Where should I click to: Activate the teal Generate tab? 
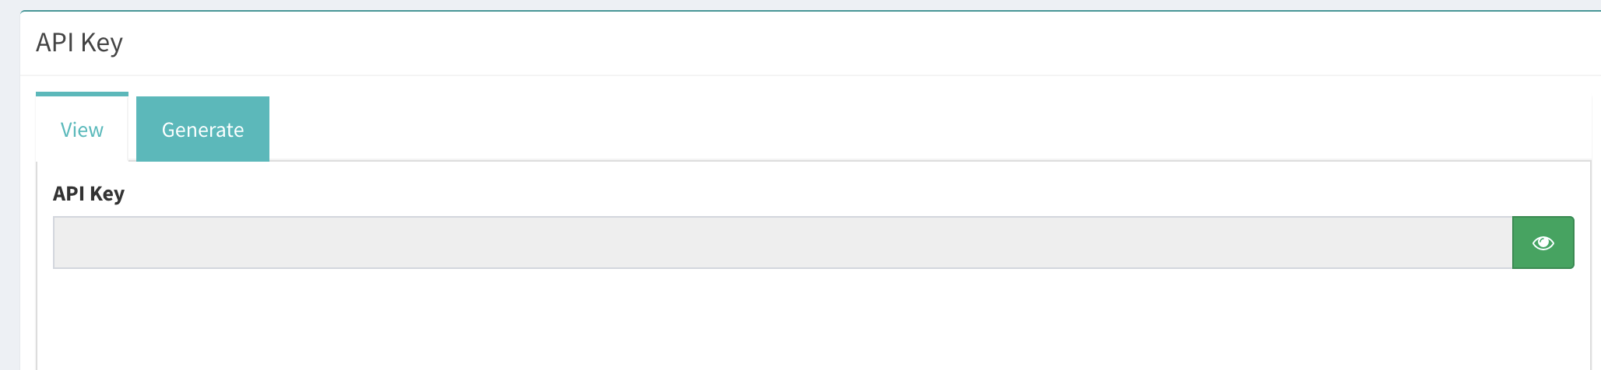point(202,129)
